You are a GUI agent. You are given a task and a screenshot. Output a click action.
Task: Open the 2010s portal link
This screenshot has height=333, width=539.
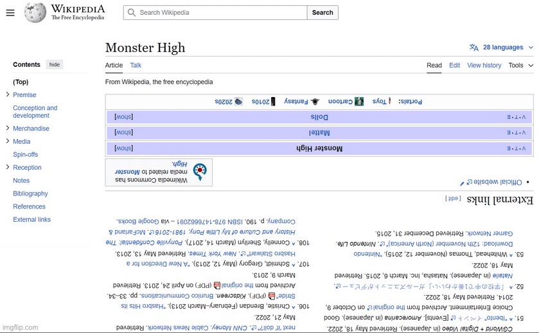click(260, 102)
